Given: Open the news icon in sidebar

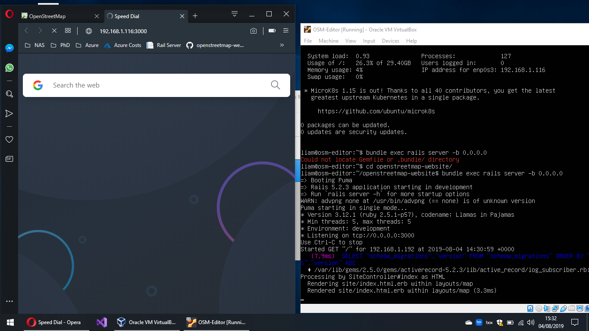Looking at the screenshot, I should [9, 159].
